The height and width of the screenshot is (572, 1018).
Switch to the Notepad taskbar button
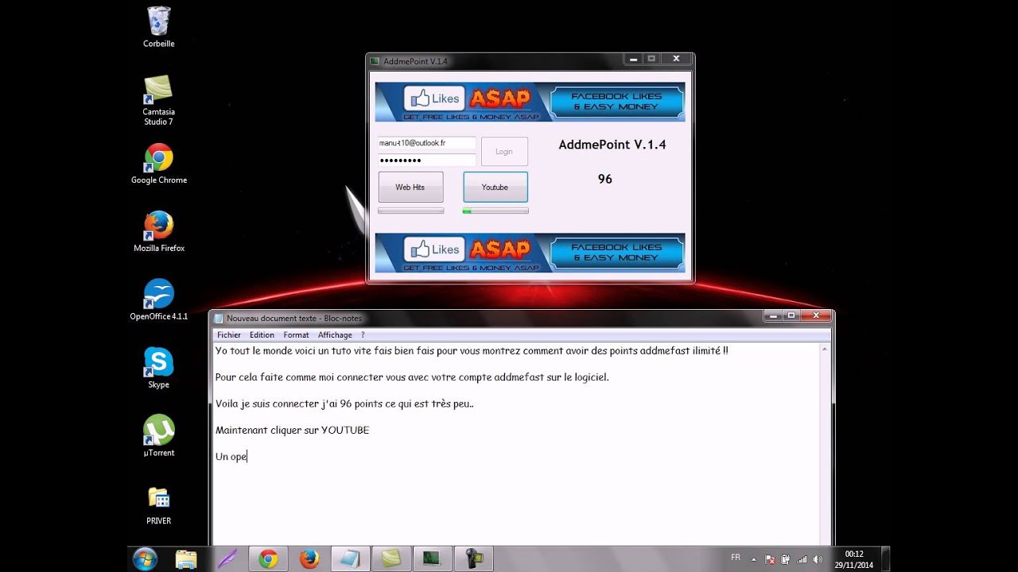(350, 559)
